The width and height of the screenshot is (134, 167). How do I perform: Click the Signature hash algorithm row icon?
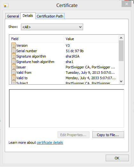pos(13,62)
